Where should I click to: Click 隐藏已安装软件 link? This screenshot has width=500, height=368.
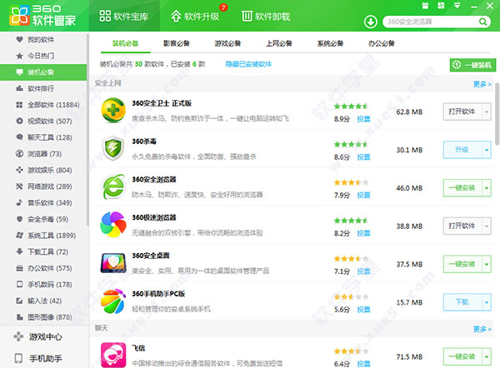click(x=248, y=64)
